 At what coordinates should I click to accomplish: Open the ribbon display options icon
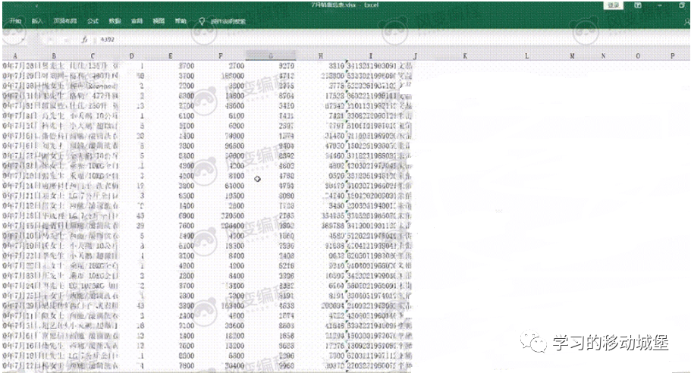(638, 5)
